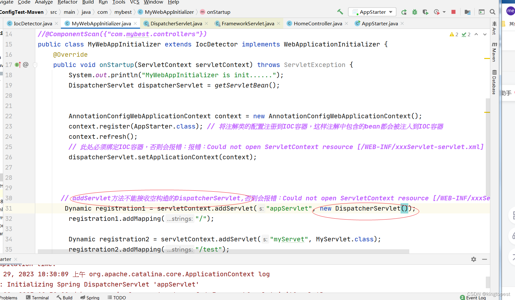Viewport: 515px width, 300px height.
Task: Jump to next warning with down arrow
Action: (485, 34)
